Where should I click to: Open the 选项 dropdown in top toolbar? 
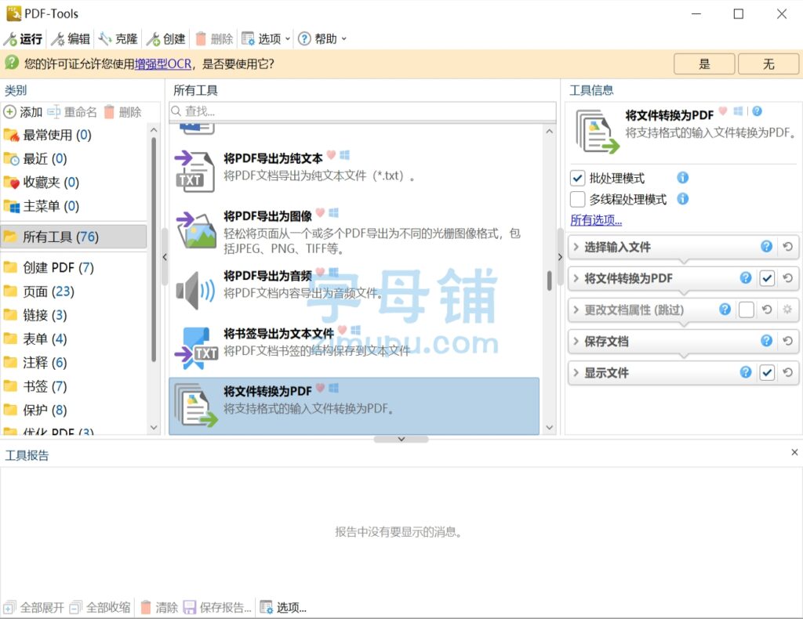coord(267,38)
